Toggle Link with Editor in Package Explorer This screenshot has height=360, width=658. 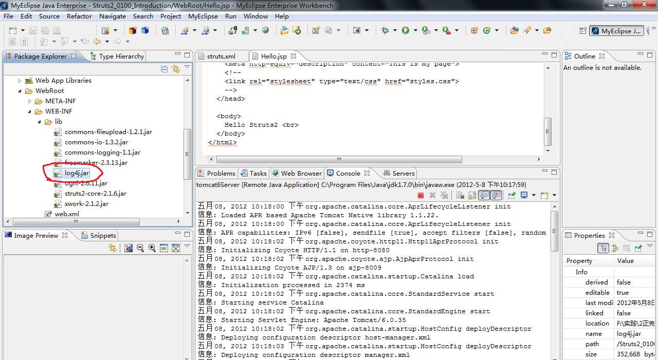(x=176, y=69)
